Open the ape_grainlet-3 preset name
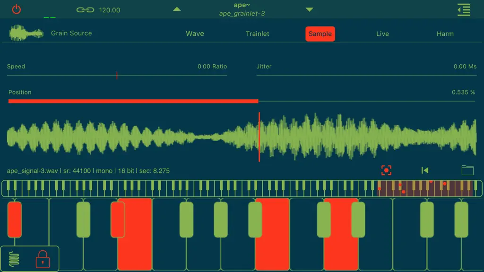This screenshot has width=484, height=272. [x=242, y=14]
